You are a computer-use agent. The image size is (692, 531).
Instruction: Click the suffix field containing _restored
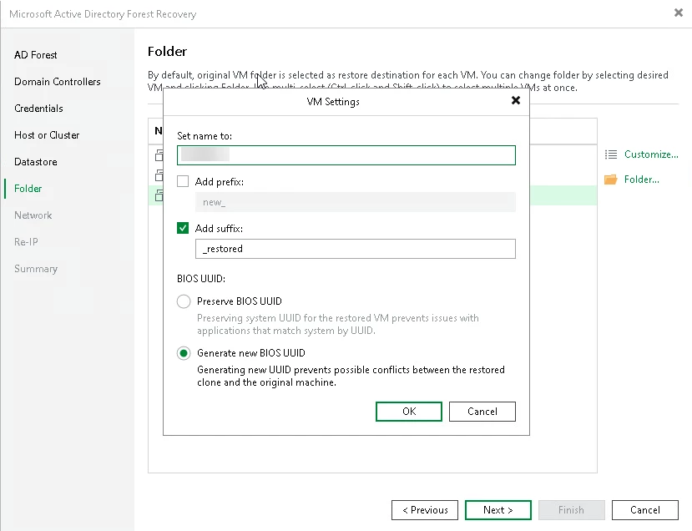pyautogui.click(x=356, y=249)
